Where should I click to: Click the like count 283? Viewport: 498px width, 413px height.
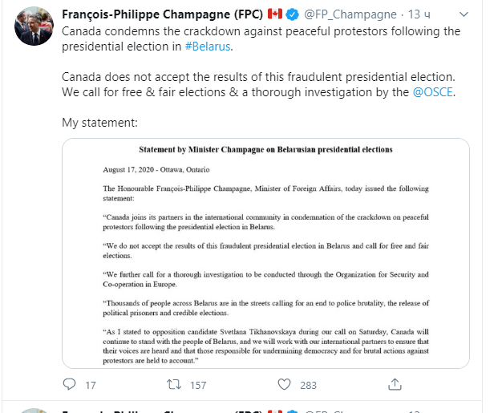point(308,385)
